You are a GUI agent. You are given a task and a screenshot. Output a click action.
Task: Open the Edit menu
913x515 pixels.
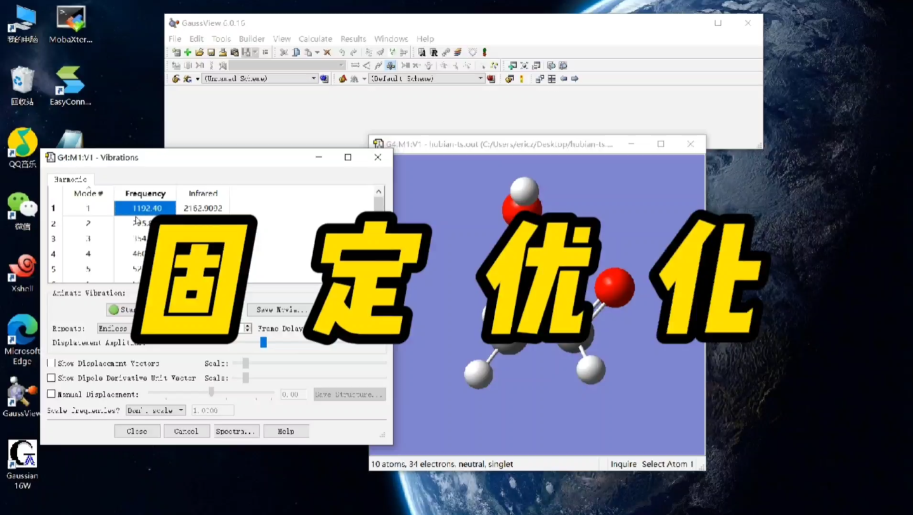pos(197,39)
